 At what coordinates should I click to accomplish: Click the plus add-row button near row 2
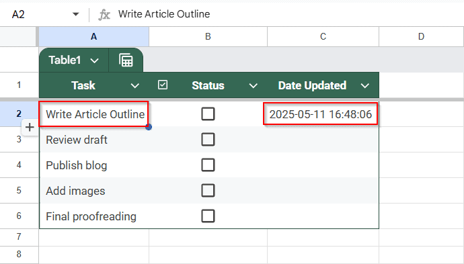[x=30, y=128]
